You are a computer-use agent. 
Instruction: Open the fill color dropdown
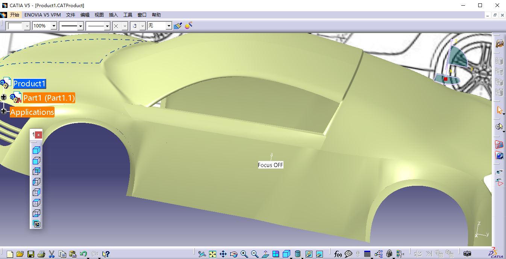(x=27, y=26)
